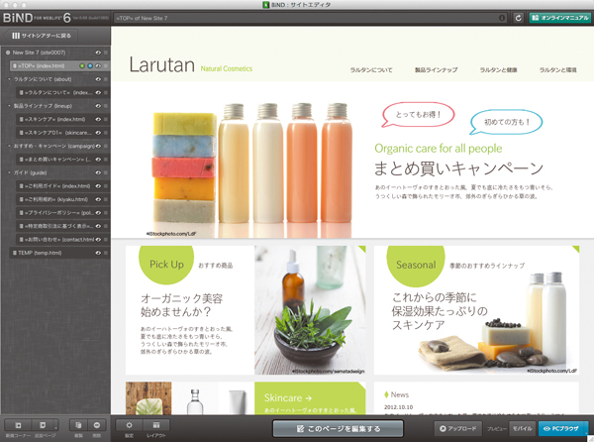Select the =スキンケア01= page row
Screen dimensions: 594x442
pos(63,133)
